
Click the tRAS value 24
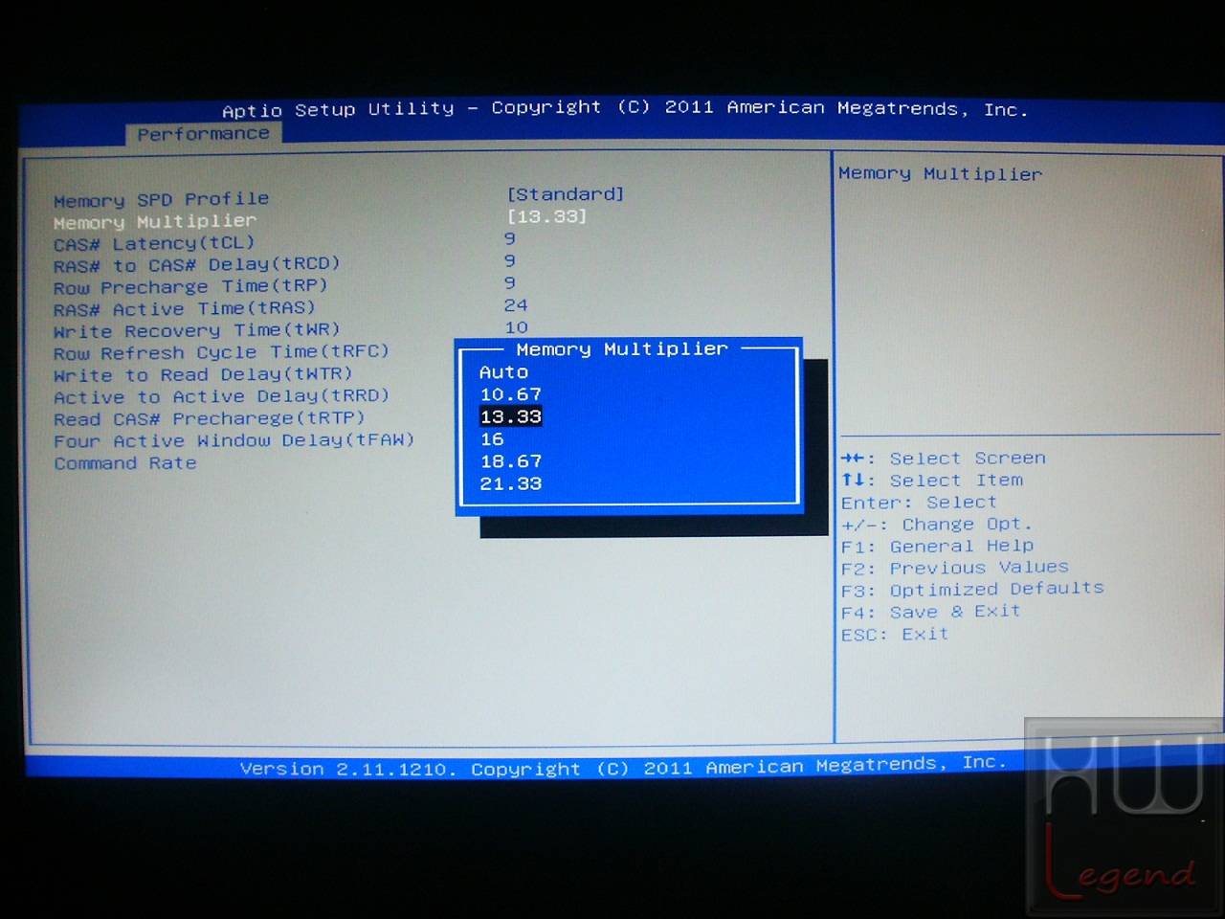(516, 305)
